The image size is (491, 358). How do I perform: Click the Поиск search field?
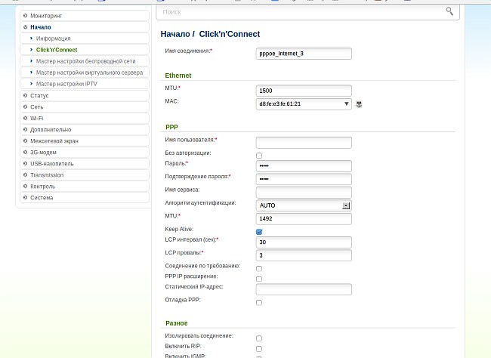click(301, 11)
